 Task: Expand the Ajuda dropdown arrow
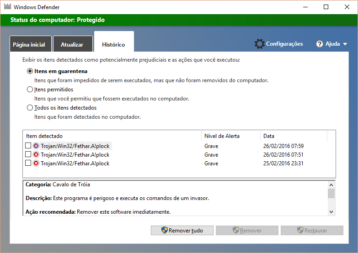point(345,44)
